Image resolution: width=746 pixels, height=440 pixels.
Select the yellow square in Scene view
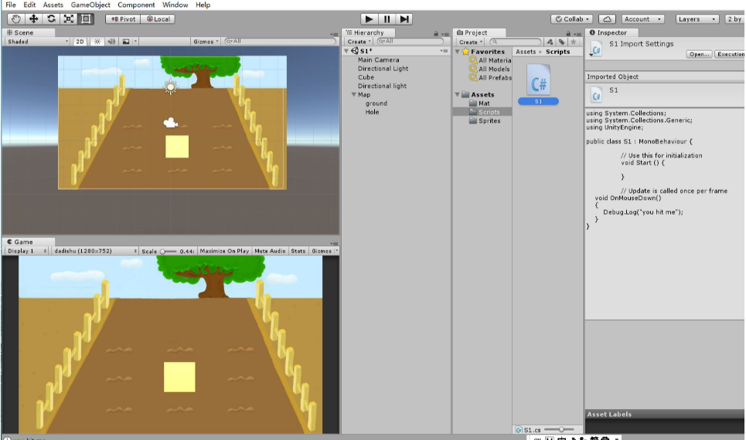click(177, 147)
